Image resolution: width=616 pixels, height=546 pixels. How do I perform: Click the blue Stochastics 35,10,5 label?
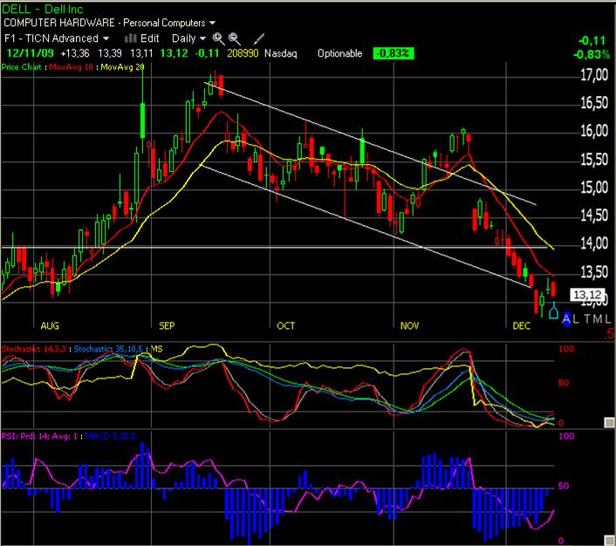pyautogui.click(x=108, y=349)
